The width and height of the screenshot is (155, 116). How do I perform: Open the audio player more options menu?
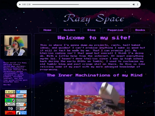pyautogui.click(x=137, y=4)
